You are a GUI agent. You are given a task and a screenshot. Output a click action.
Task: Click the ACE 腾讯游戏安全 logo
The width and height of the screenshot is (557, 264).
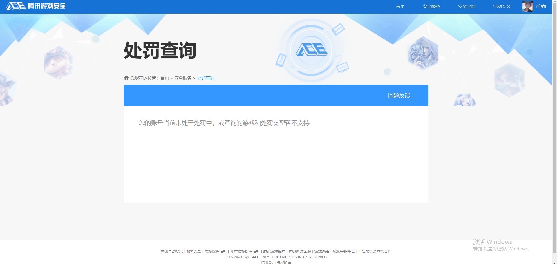(36, 6)
